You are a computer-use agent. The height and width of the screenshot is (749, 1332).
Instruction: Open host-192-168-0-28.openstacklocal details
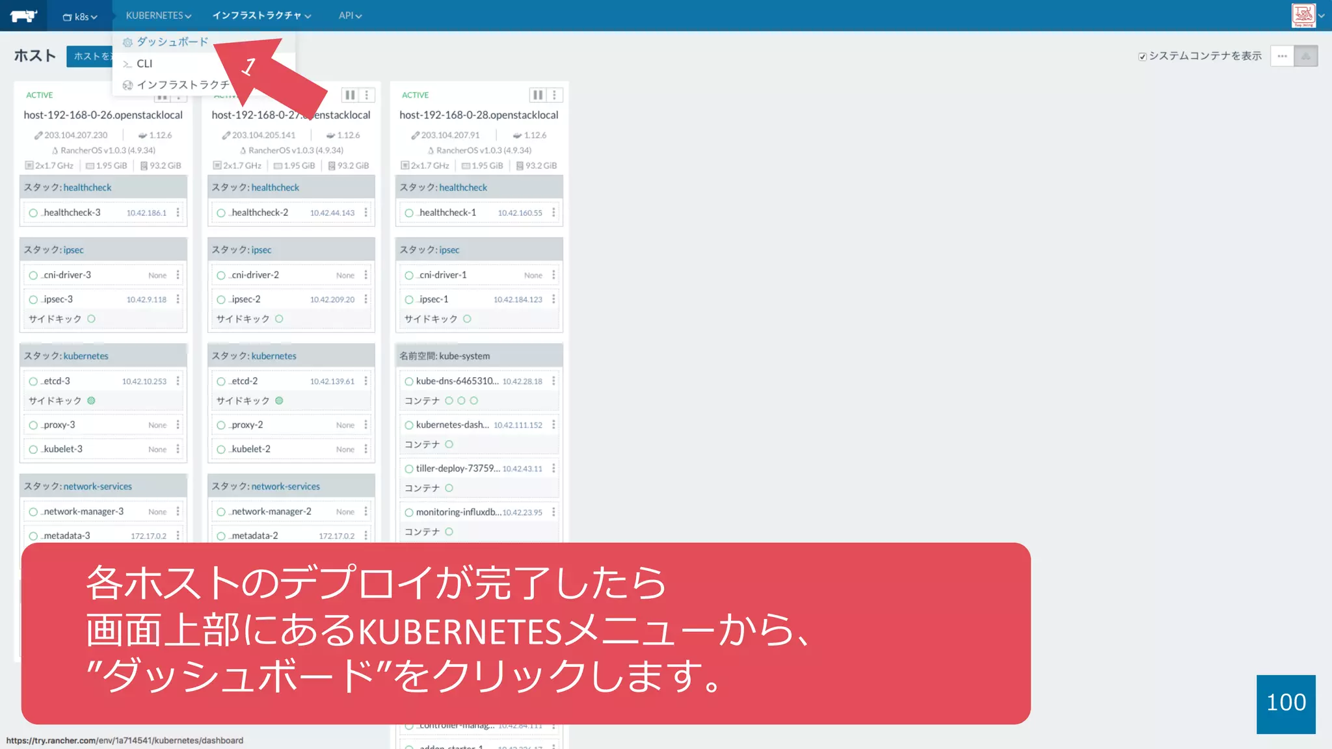(479, 115)
